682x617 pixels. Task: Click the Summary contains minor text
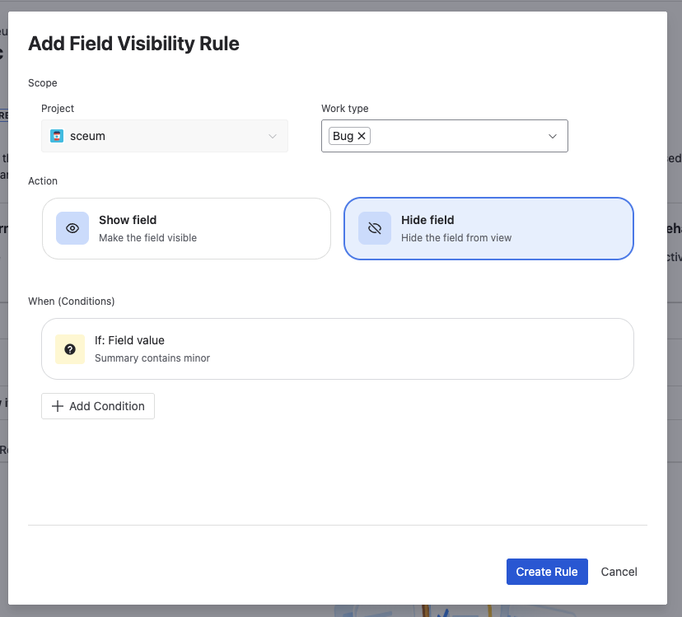tap(152, 358)
